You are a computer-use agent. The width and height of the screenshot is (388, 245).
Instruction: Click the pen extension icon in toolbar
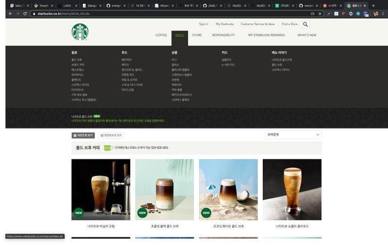(328, 14)
